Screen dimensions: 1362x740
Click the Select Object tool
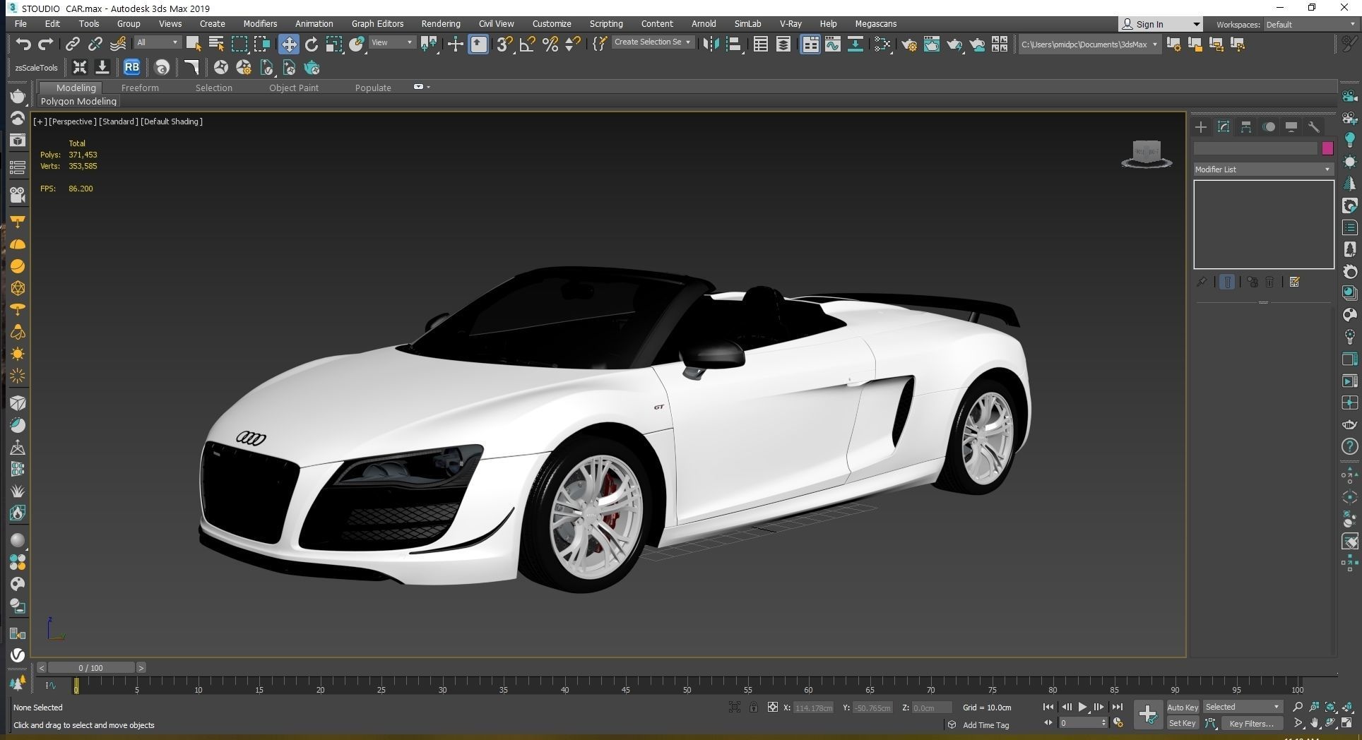(x=193, y=44)
